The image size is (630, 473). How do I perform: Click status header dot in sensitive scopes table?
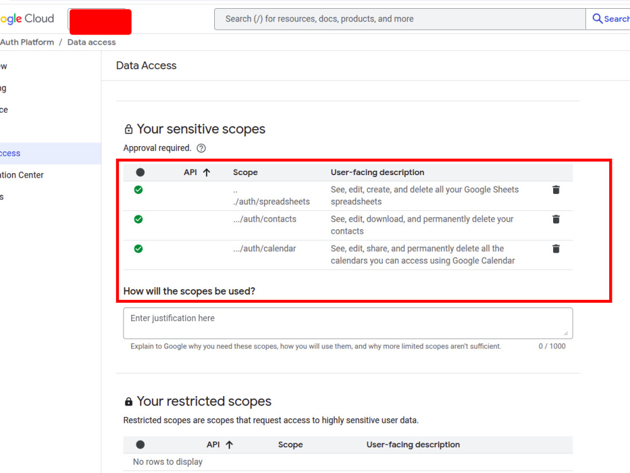140,173
